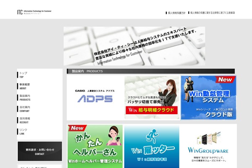Click the ITC company logo
The image size is (252, 168).
[x=34, y=12]
